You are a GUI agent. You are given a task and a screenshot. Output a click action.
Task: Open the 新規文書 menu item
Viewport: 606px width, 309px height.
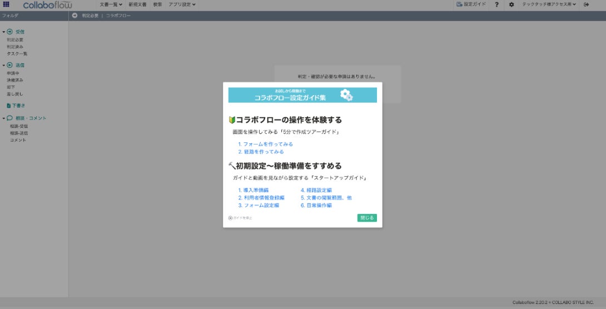point(137,4)
